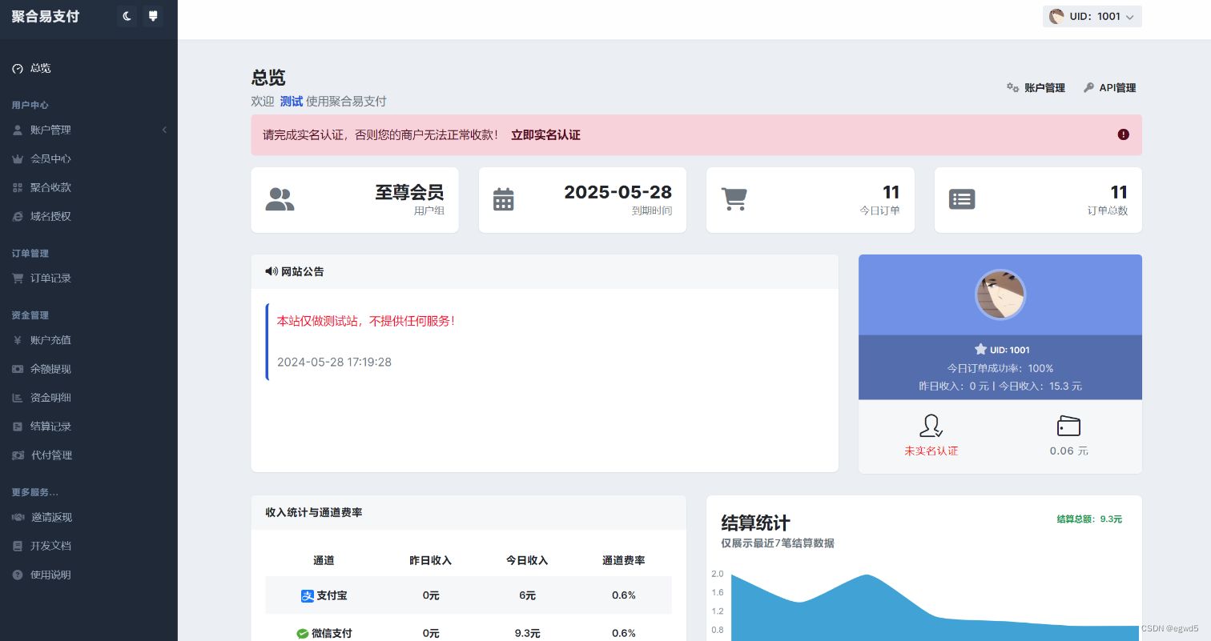
Task: Open the 测试 username link
Action: 291,101
